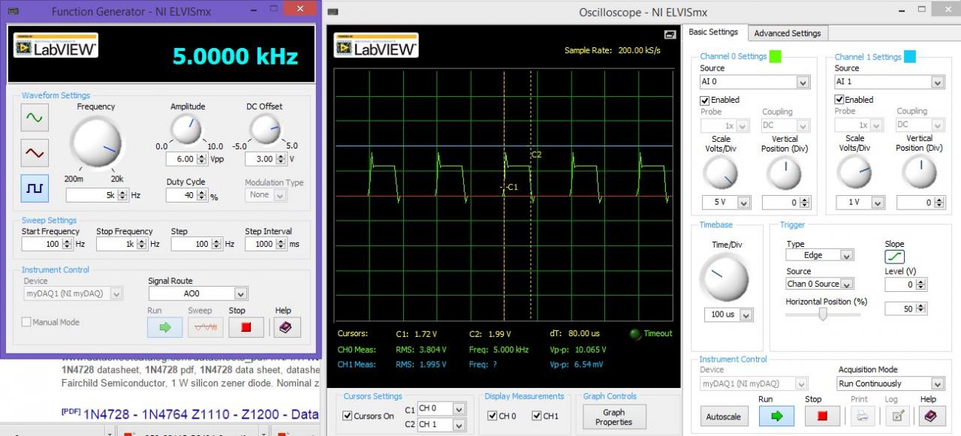Open the Trigger Type dropdown showing Edge
Viewport: 961px width, 436px height.
820,255
